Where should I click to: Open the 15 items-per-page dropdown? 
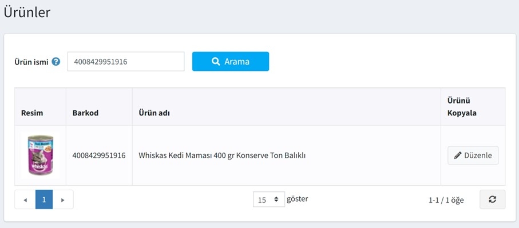click(269, 199)
